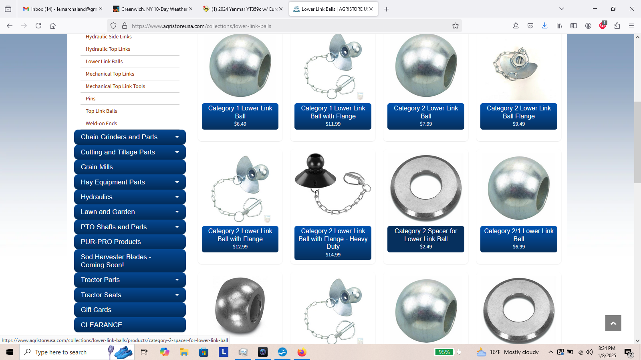Open the Firefox application menu (hamburger)
The width and height of the screenshot is (641, 360).
631,26
